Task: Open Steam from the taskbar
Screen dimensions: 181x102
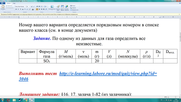Action: [20, 100]
